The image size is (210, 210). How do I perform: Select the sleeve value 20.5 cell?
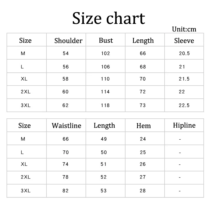click(184, 54)
